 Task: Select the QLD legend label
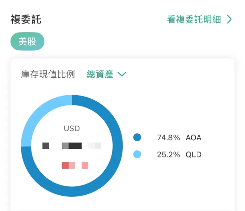[193, 154]
